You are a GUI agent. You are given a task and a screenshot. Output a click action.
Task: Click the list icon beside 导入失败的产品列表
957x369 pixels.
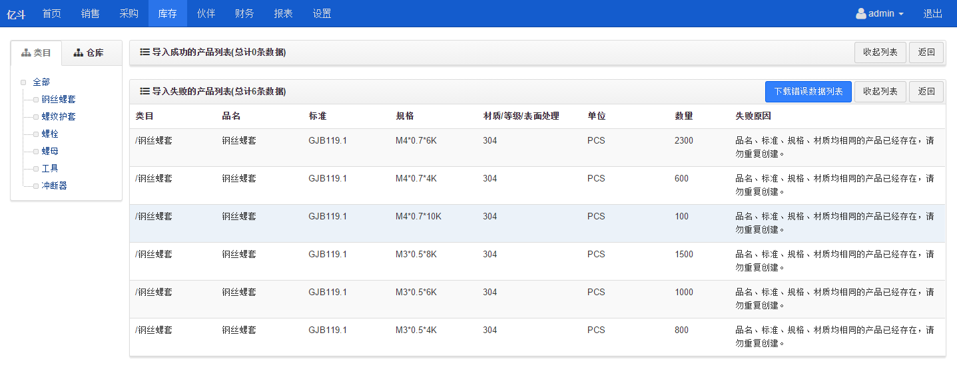coord(145,91)
